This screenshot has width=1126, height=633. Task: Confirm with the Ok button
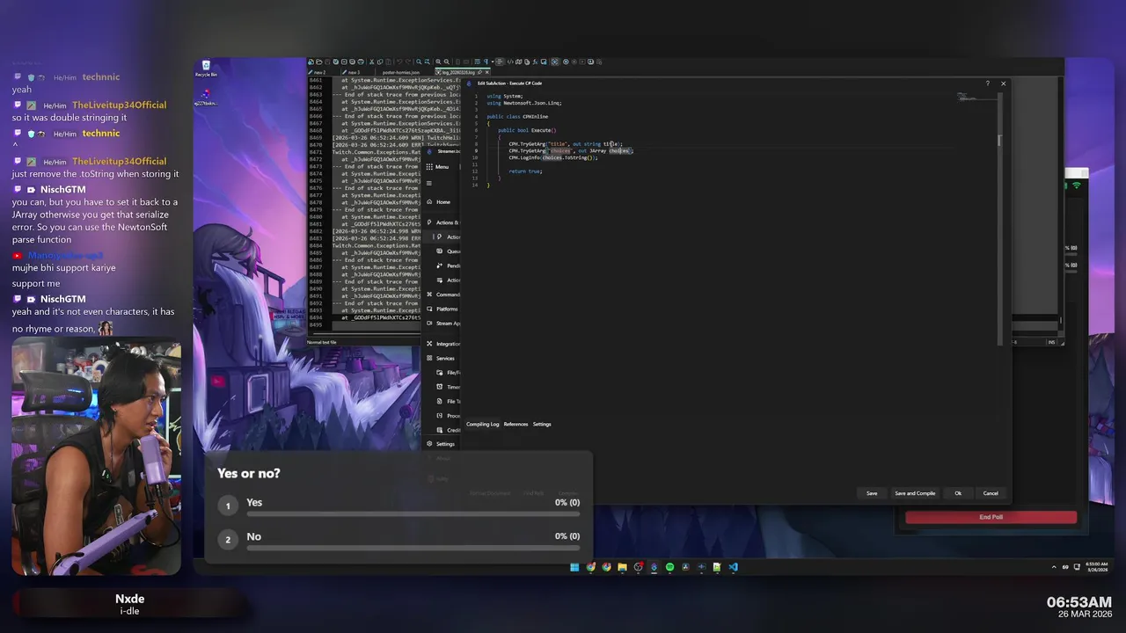(958, 493)
